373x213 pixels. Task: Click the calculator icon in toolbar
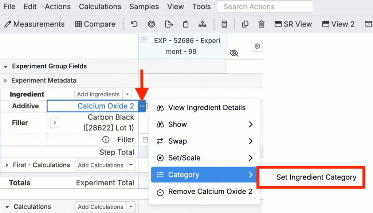click(x=224, y=24)
